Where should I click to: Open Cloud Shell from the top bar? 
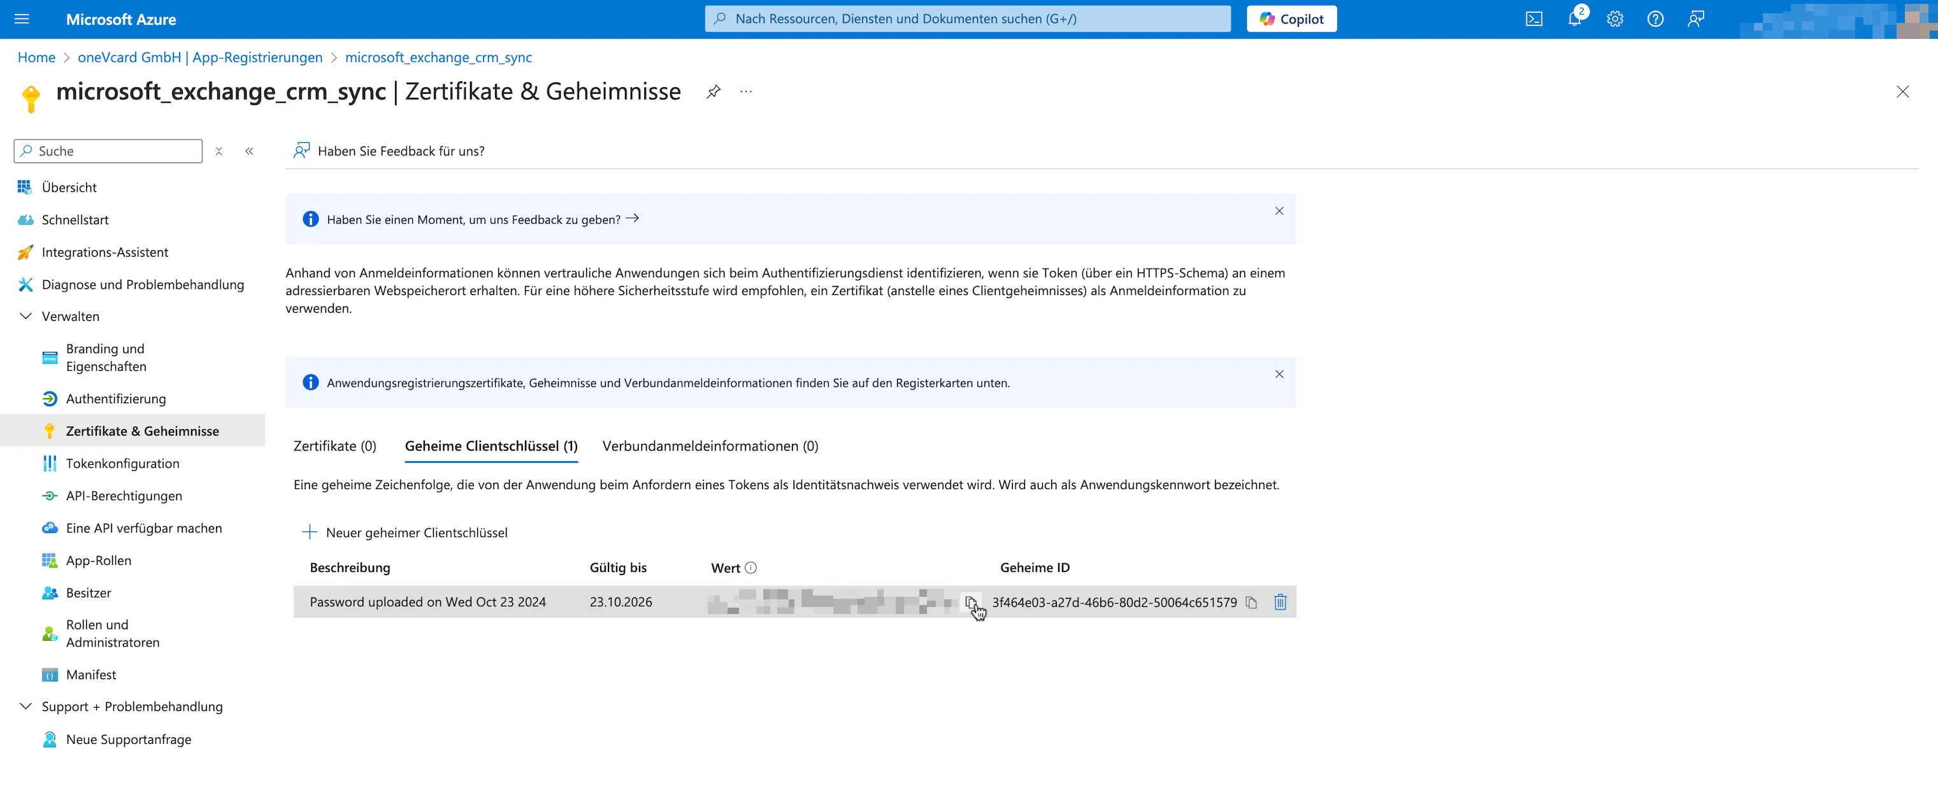click(x=1534, y=20)
